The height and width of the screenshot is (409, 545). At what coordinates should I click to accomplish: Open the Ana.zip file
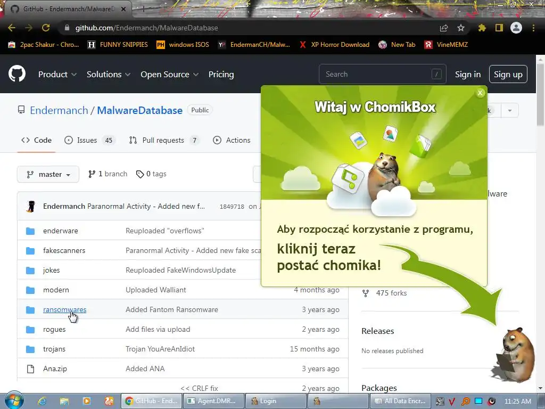(55, 369)
